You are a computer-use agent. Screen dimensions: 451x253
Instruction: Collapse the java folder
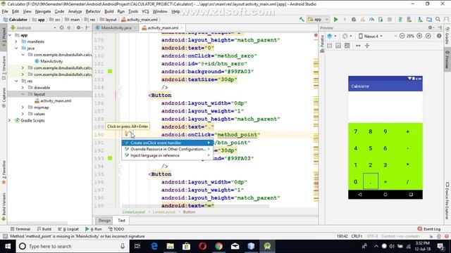[16, 48]
